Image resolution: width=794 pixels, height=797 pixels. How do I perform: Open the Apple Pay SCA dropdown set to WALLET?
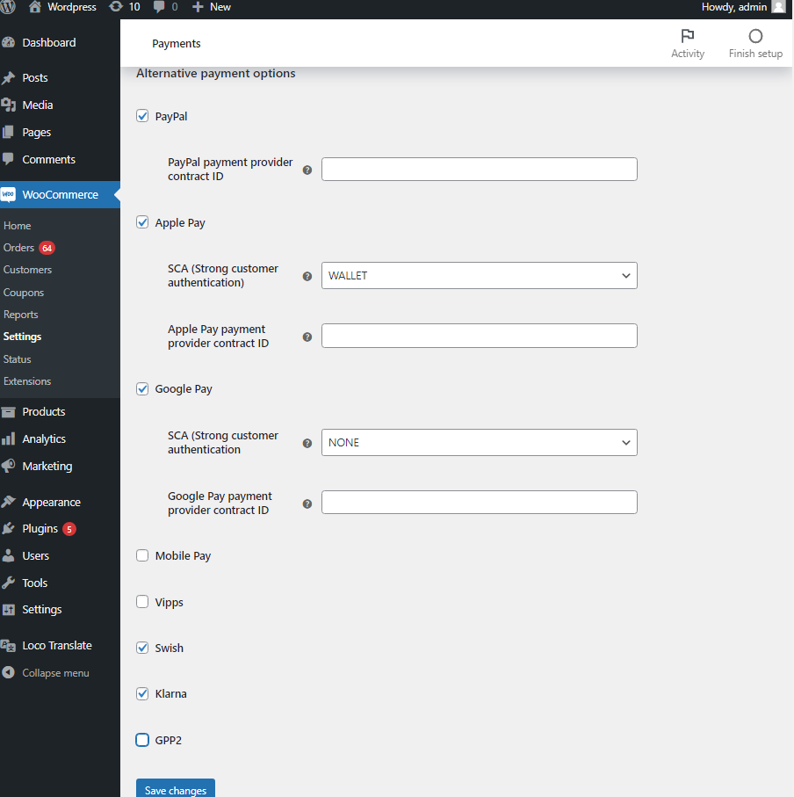click(479, 275)
